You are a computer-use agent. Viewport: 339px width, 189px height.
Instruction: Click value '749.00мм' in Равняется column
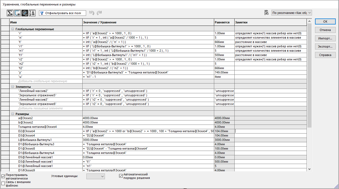click(221, 72)
